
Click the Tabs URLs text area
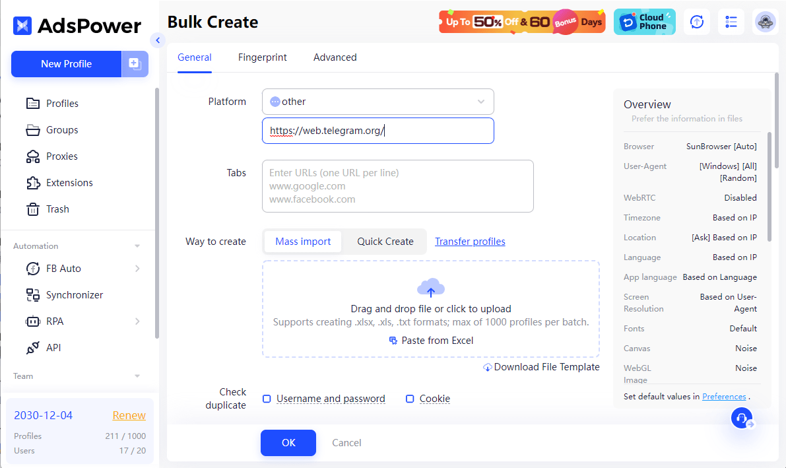tap(397, 186)
